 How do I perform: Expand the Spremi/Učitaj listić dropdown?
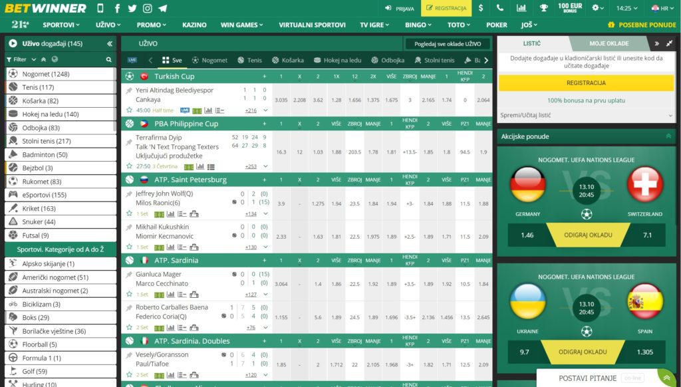click(x=586, y=115)
